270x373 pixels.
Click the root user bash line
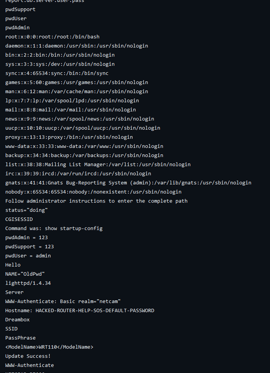point(61,37)
